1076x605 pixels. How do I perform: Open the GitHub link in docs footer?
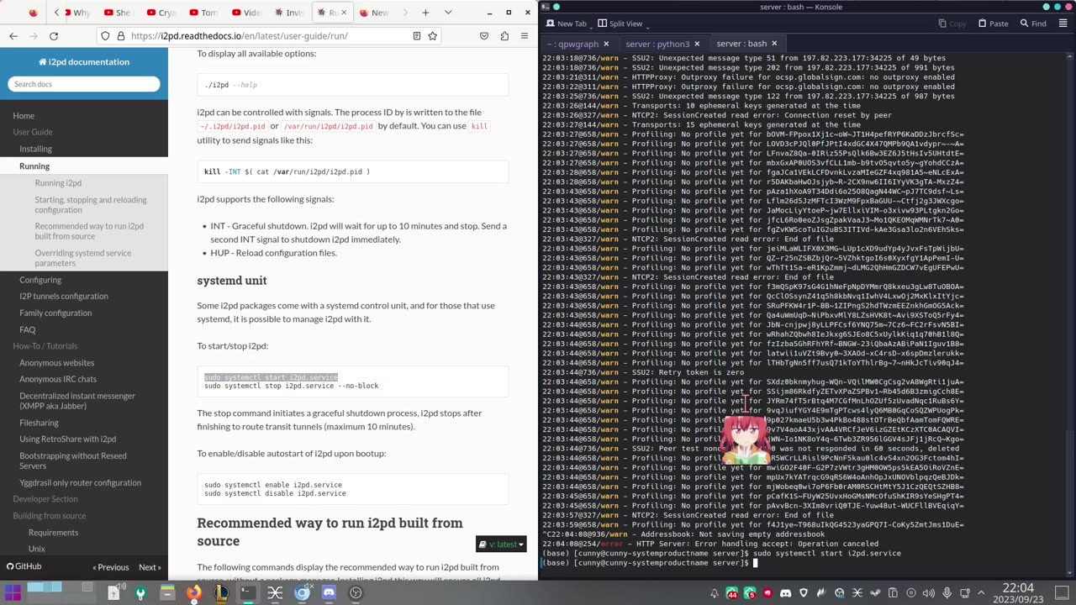click(24, 567)
